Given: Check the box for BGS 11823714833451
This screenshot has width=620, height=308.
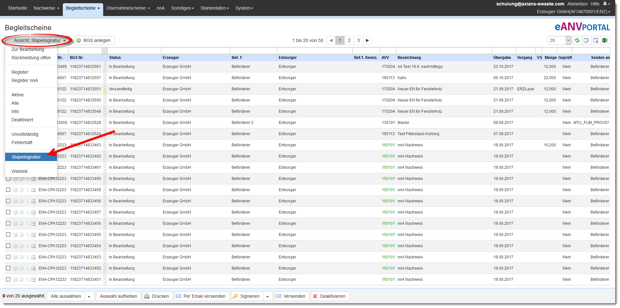Looking at the screenshot, I should coord(8,280).
